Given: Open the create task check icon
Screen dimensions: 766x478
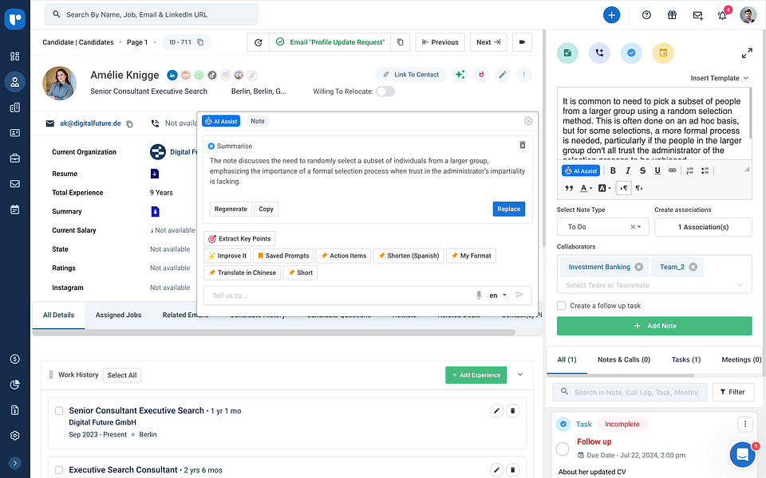Looking at the screenshot, I should [631, 53].
